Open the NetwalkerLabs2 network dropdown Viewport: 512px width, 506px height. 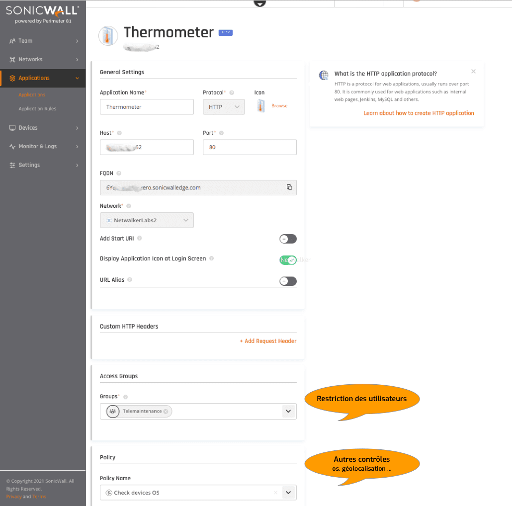pos(147,220)
